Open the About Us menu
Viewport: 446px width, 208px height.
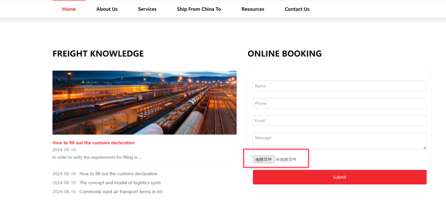point(107,9)
